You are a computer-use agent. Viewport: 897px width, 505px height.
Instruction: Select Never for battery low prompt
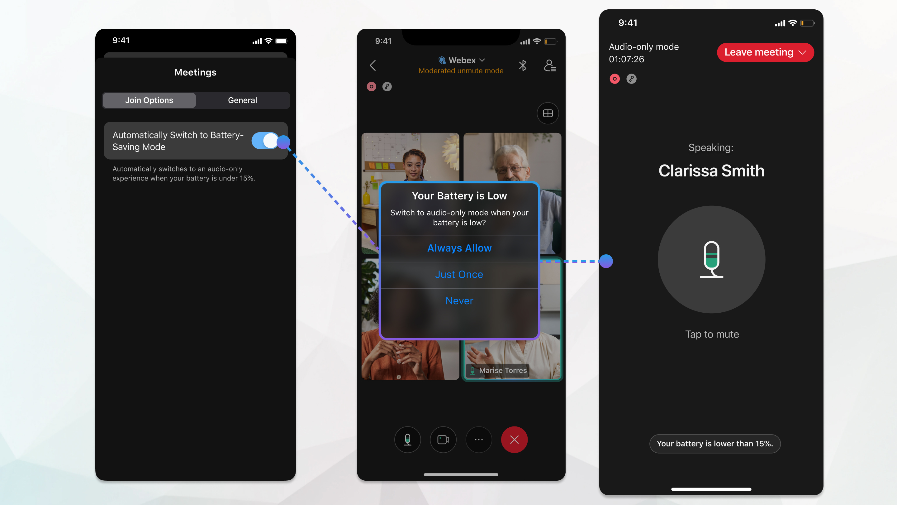(459, 300)
